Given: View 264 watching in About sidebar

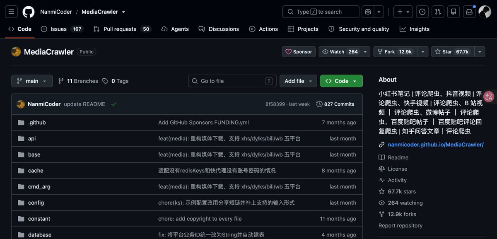Looking at the screenshot, I should pos(400,203).
